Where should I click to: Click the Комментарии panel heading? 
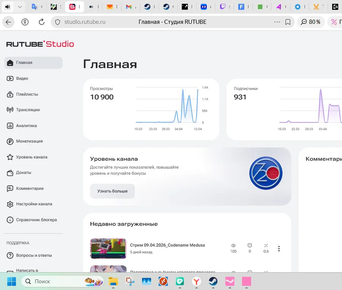pyautogui.click(x=324, y=159)
